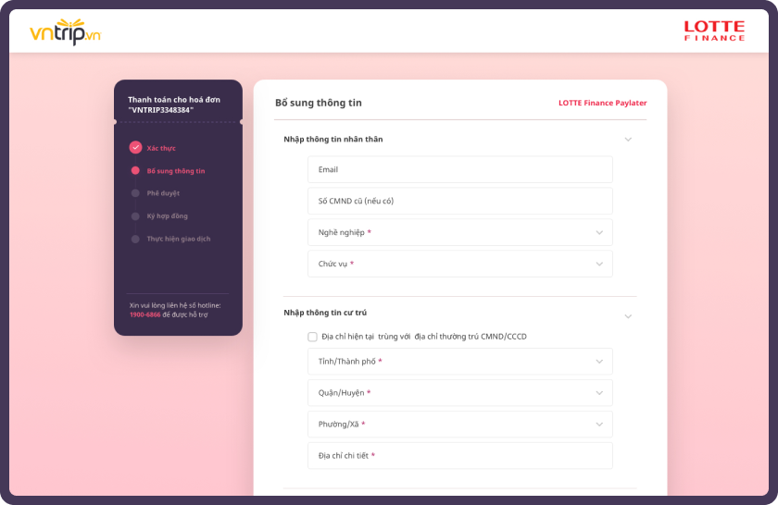Tick the current address matches CMND/CCCD checkbox

pos(313,337)
